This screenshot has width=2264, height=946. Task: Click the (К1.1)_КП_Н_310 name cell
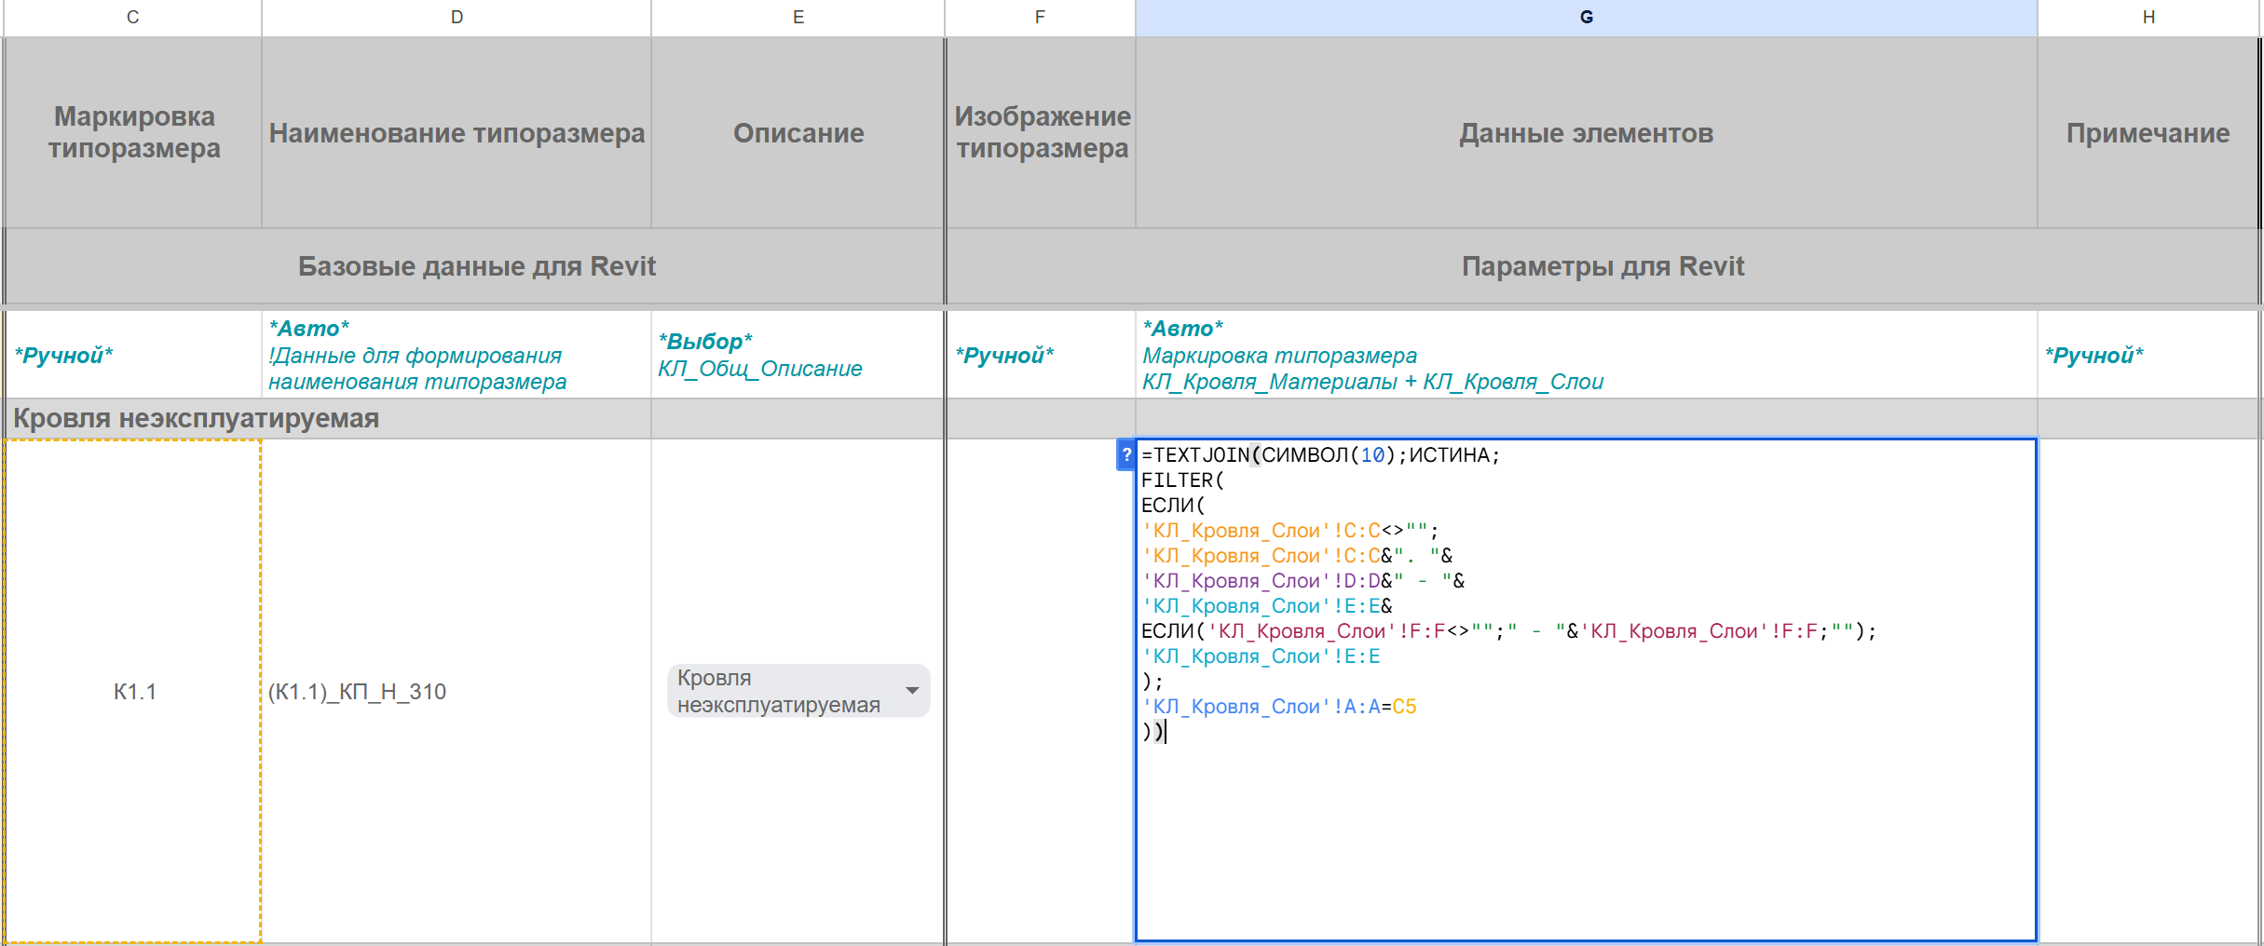pos(457,691)
